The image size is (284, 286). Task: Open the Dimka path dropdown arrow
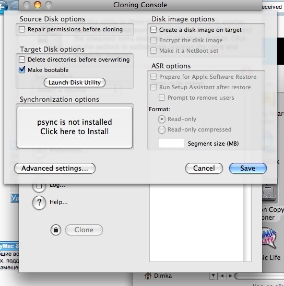(213, 276)
